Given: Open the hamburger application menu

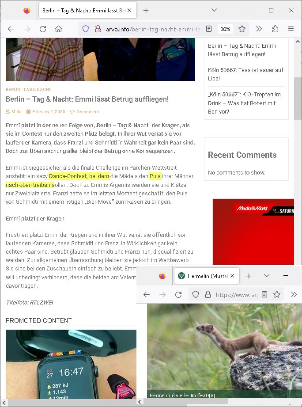Looking at the screenshot, I should [x=291, y=29].
